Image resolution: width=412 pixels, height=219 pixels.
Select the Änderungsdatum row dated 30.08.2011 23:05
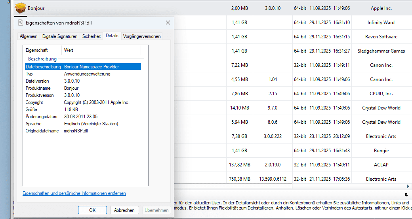pos(83,117)
